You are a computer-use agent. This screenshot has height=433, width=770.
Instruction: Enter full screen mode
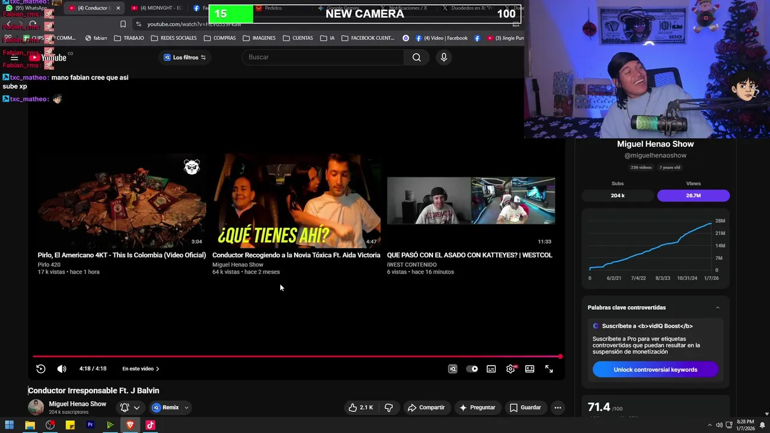click(549, 369)
